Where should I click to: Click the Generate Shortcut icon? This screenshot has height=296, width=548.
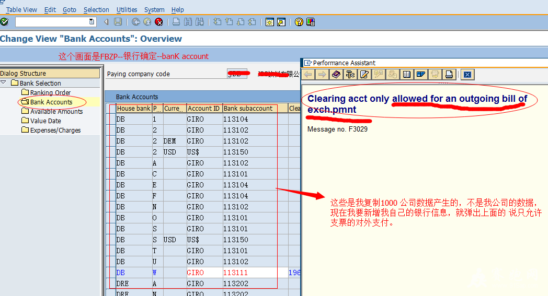pos(281,22)
